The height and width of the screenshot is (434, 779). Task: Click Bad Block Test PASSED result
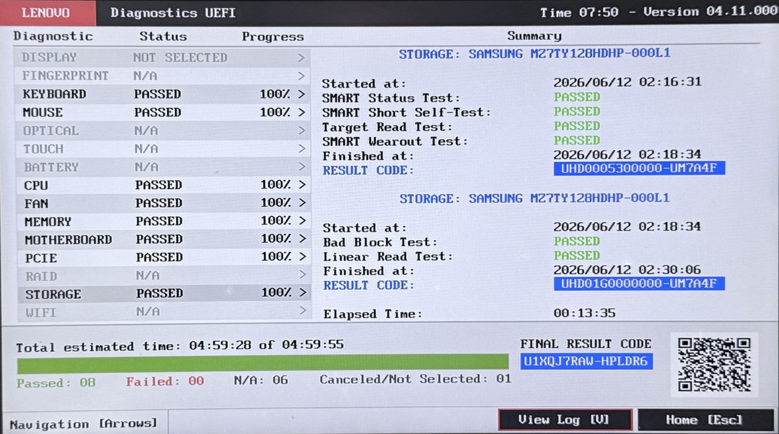point(577,242)
